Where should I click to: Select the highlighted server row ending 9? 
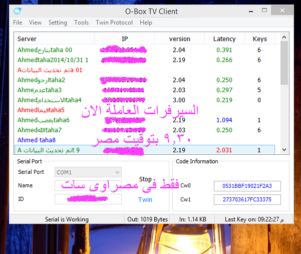(145, 150)
